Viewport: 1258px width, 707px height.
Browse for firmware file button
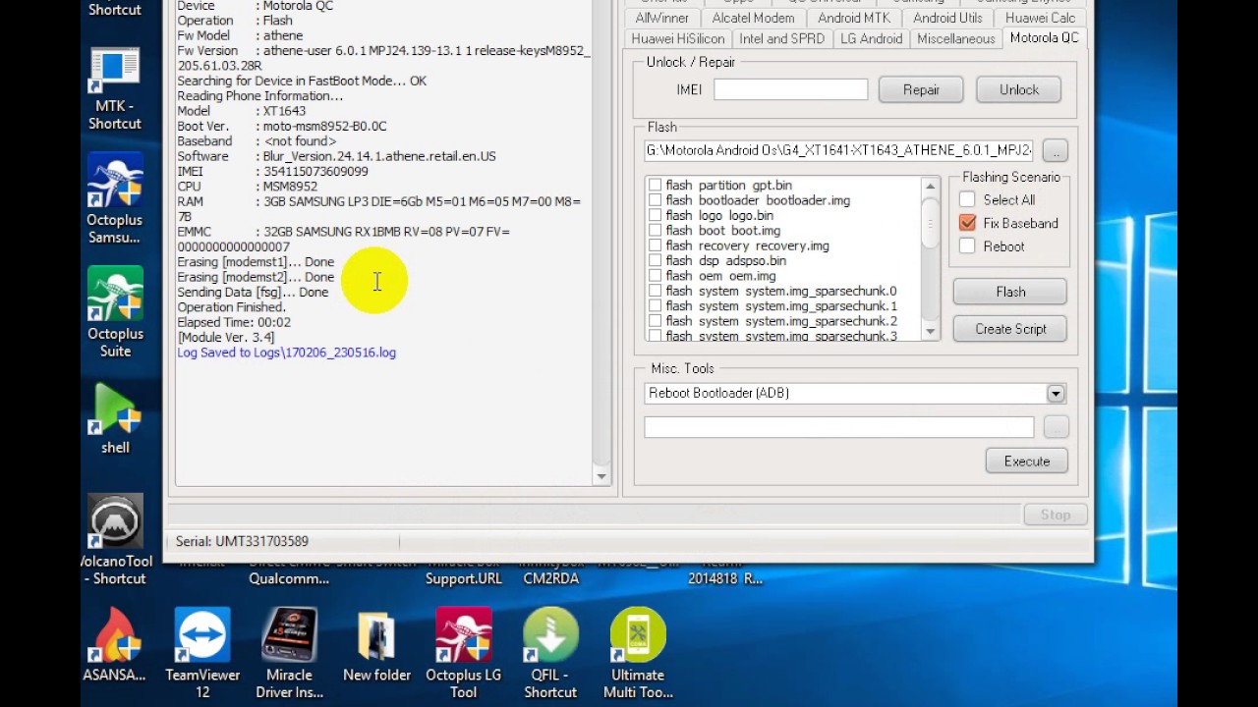pyautogui.click(x=1055, y=151)
